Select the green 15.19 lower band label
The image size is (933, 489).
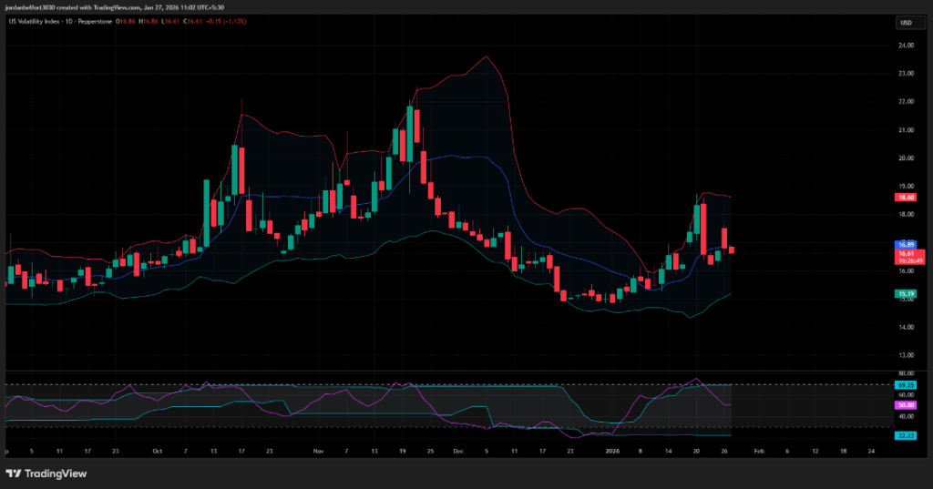(x=906, y=294)
